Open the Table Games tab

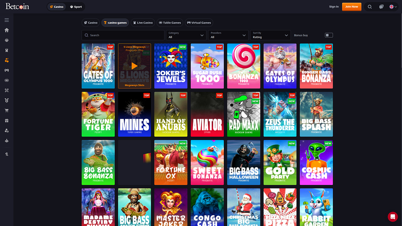[x=170, y=22]
